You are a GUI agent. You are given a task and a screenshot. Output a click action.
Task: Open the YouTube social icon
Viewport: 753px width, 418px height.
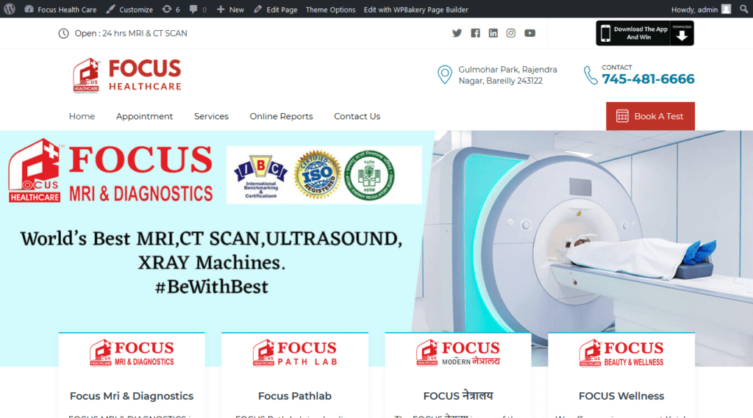pyautogui.click(x=529, y=33)
